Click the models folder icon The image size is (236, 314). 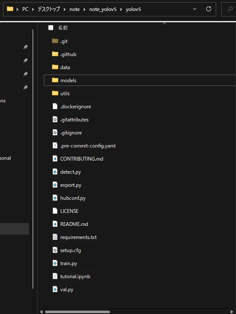[55, 80]
